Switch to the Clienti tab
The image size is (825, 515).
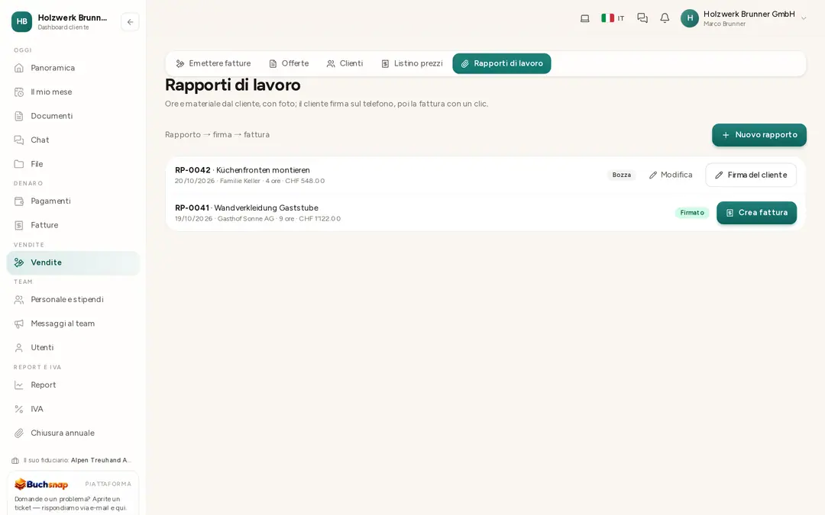pyautogui.click(x=345, y=63)
